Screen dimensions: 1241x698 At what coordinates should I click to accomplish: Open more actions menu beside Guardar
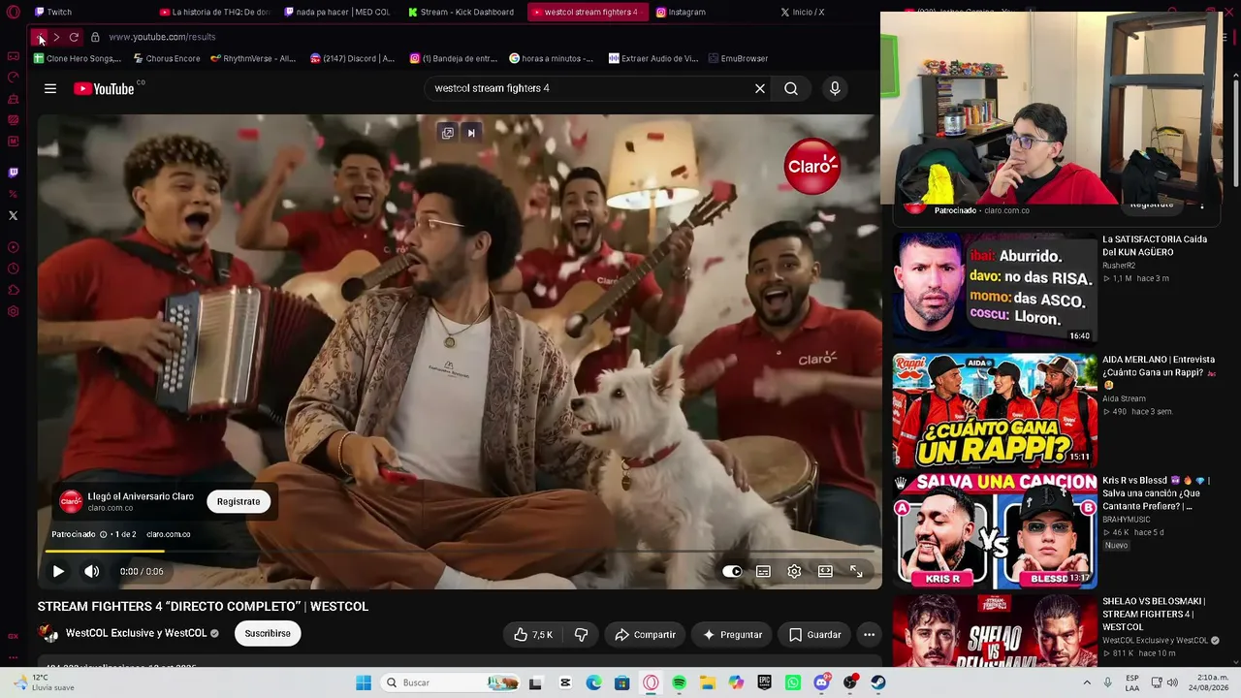pyautogui.click(x=869, y=635)
